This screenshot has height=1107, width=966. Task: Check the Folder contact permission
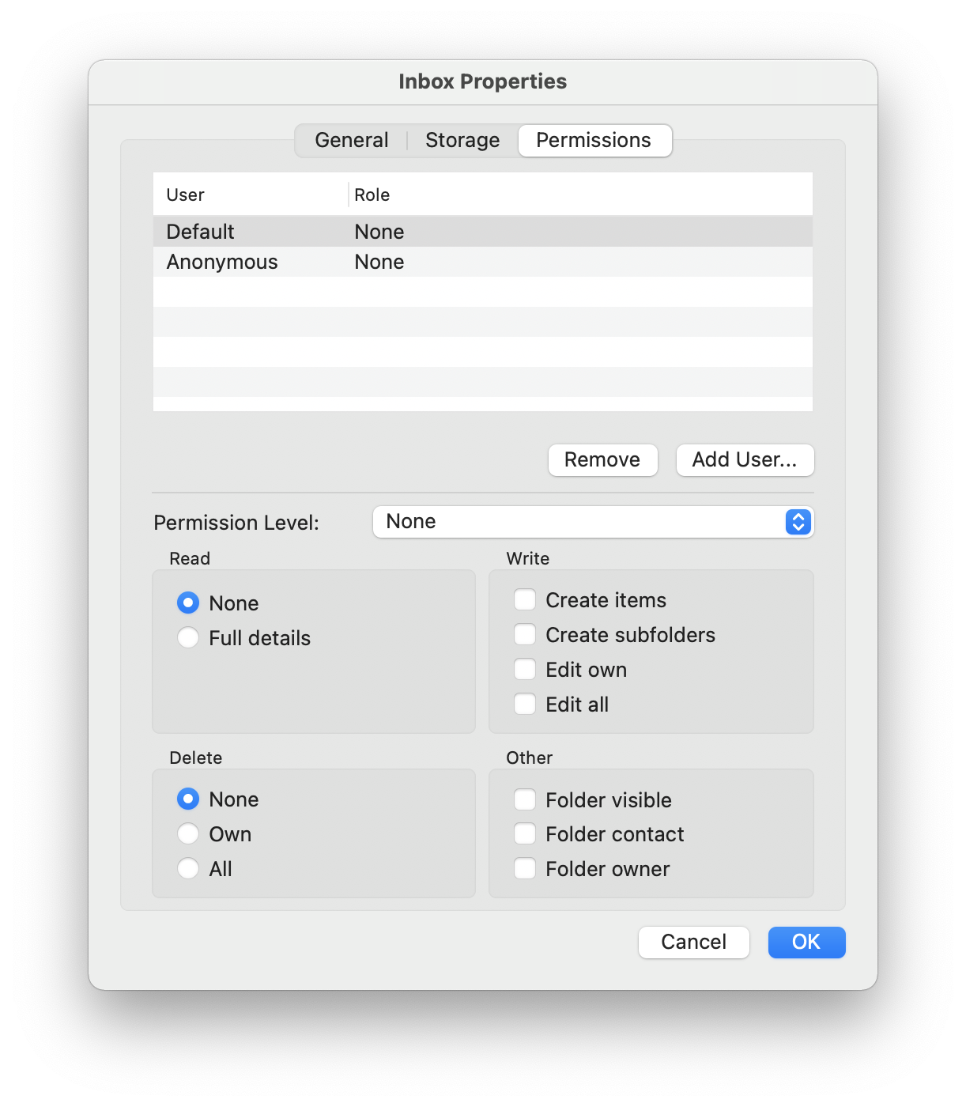point(524,833)
